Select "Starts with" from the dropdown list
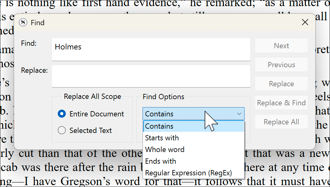 tap(162, 138)
